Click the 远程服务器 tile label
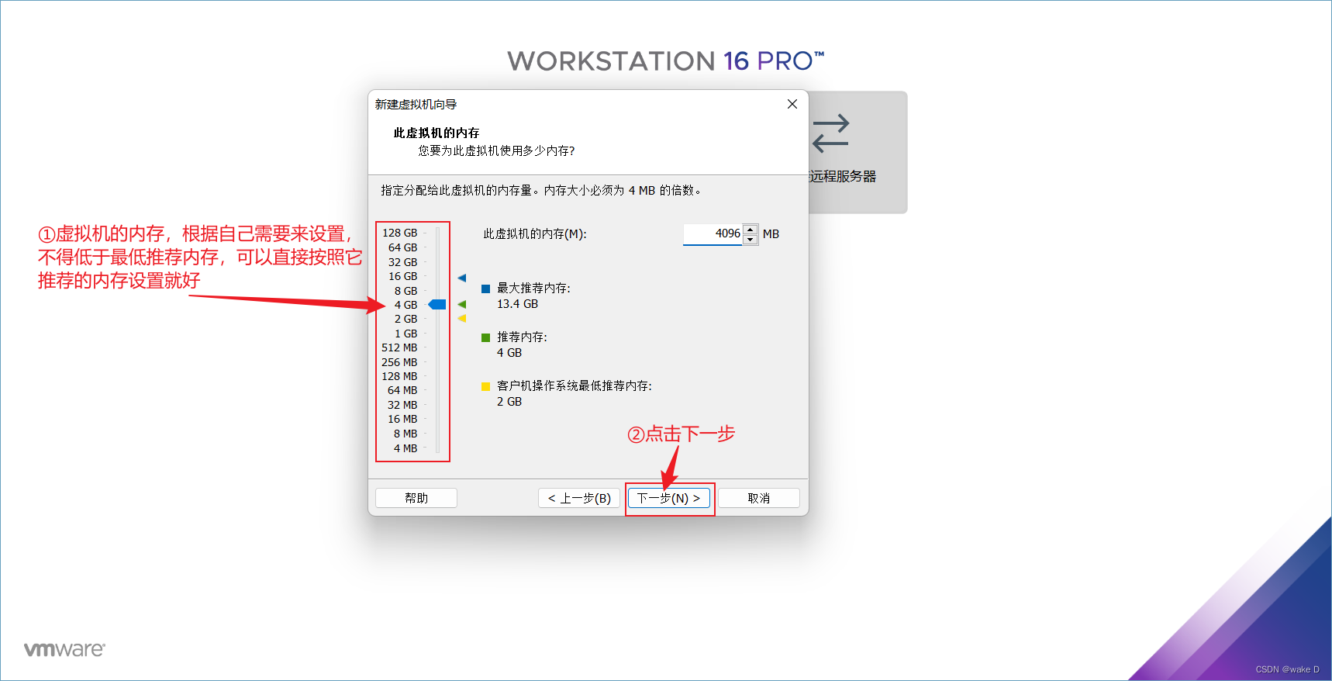The height and width of the screenshot is (681, 1332). coord(843,176)
